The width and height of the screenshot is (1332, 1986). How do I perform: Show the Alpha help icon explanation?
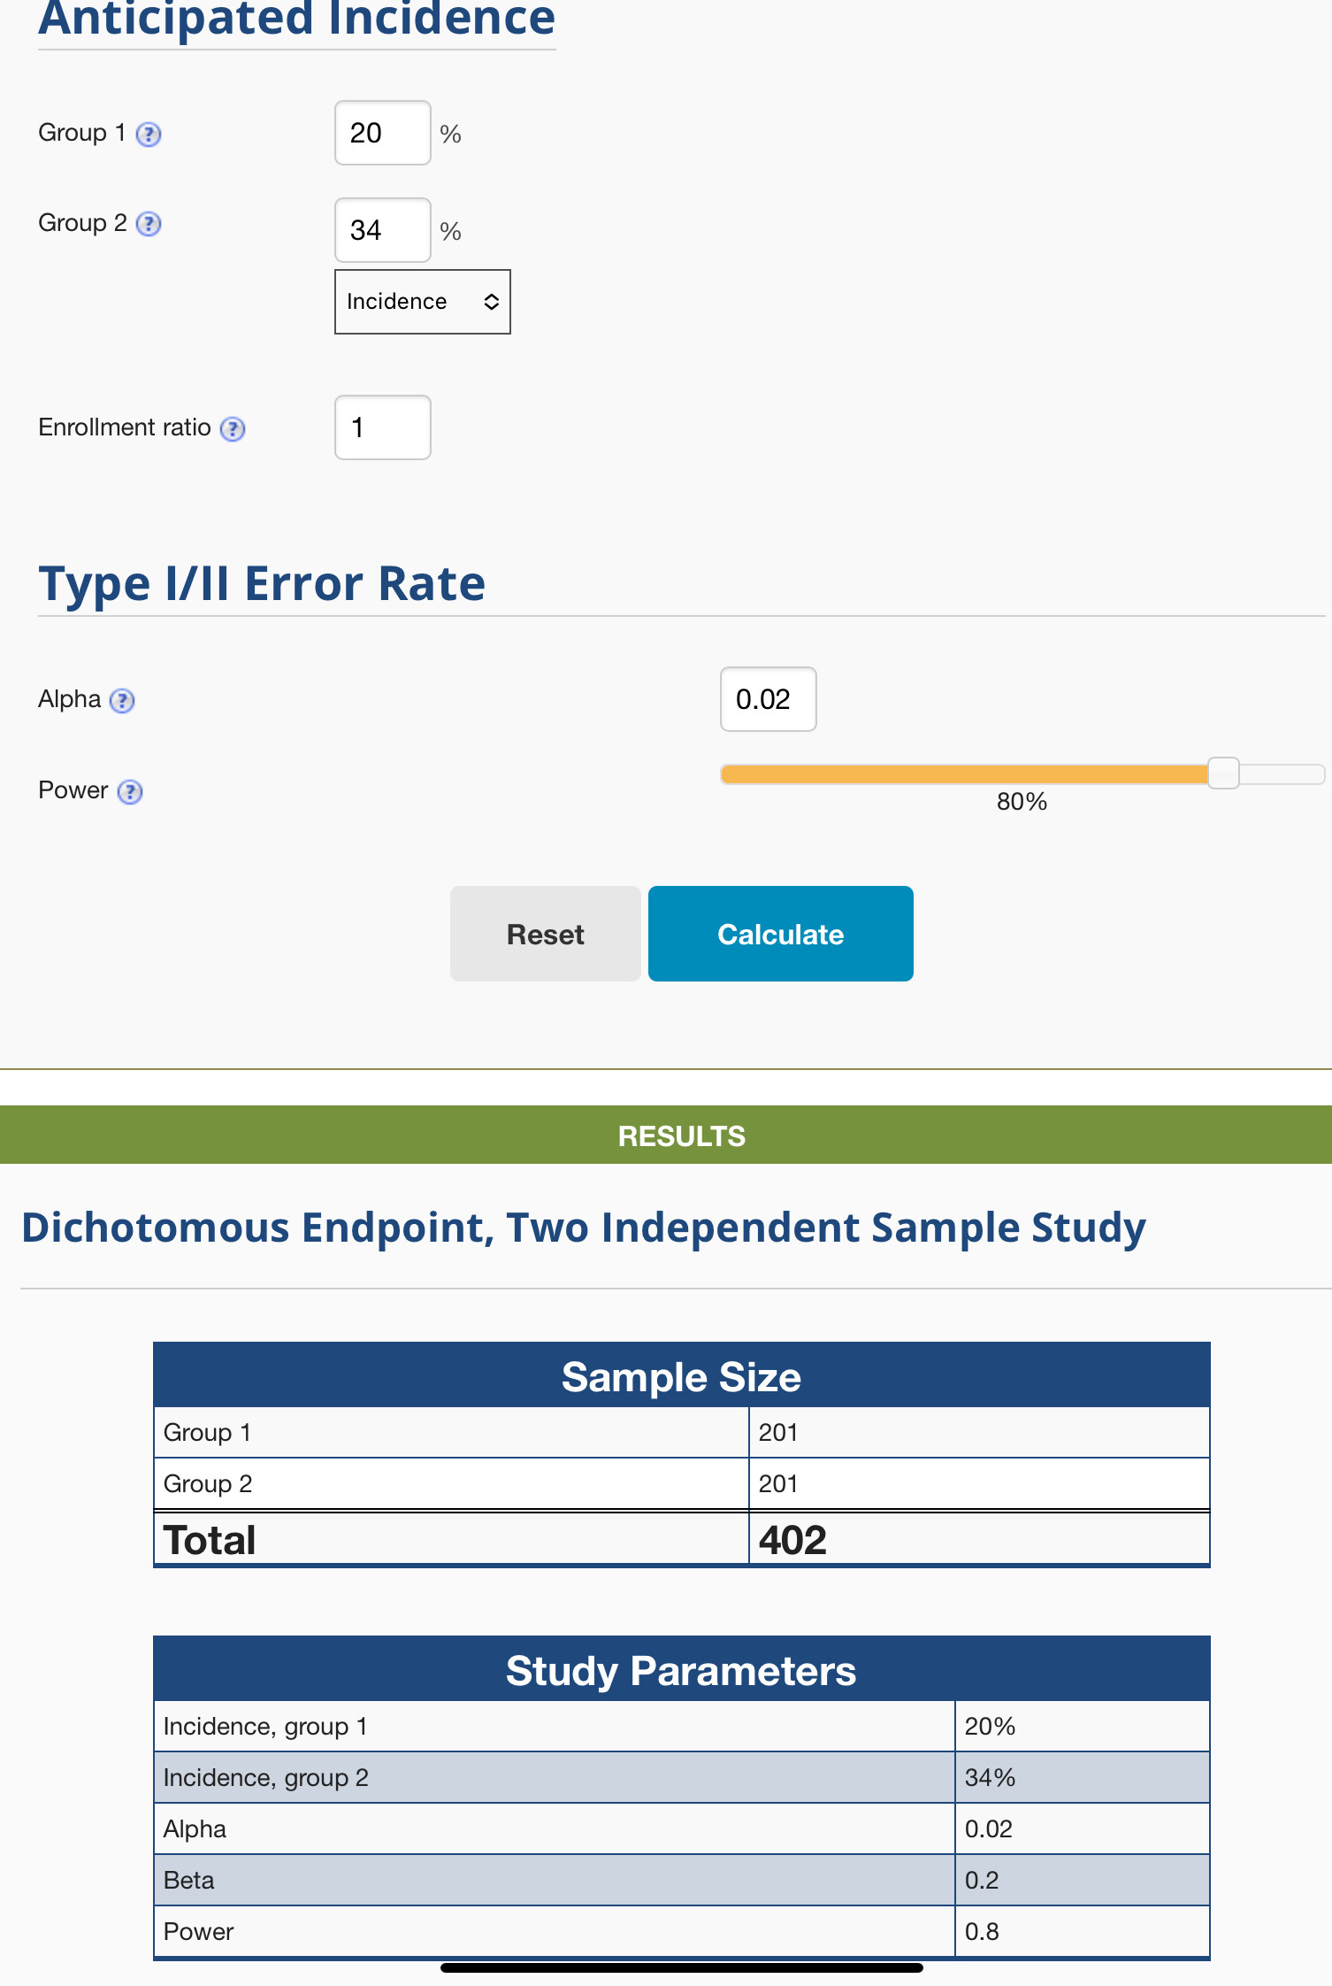(122, 701)
